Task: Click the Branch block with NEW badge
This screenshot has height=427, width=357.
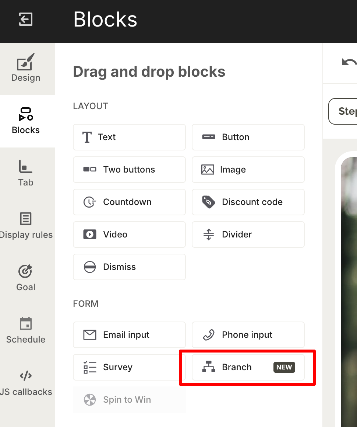Action: 248,367
